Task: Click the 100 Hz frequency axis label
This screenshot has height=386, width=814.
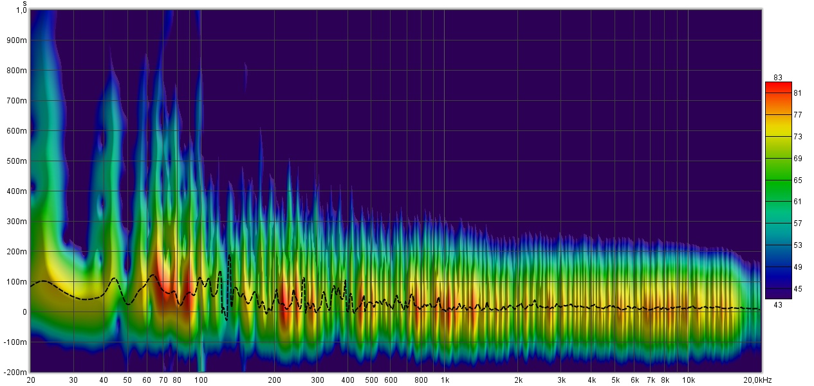Action: [201, 380]
